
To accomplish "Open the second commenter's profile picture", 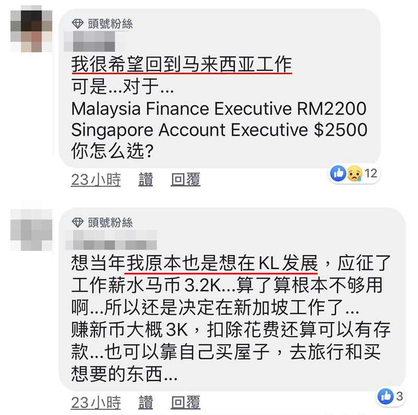I will click(x=31, y=229).
